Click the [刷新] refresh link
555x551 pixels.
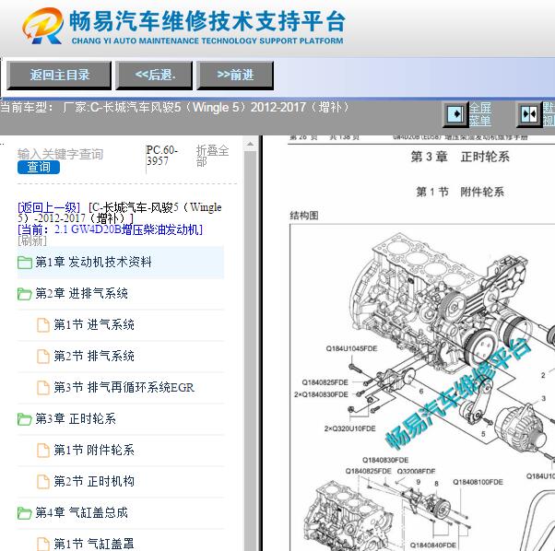32,240
